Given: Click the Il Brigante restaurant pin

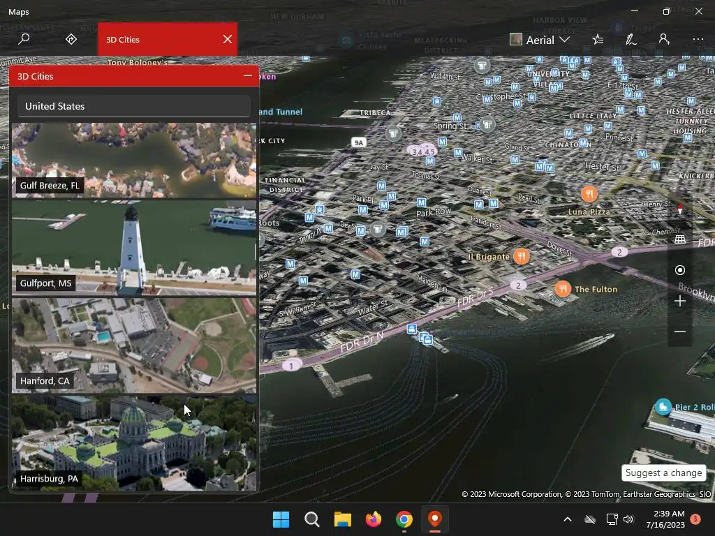Looking at the screenshot, I should pyautogui.click(x=521, y=256).
